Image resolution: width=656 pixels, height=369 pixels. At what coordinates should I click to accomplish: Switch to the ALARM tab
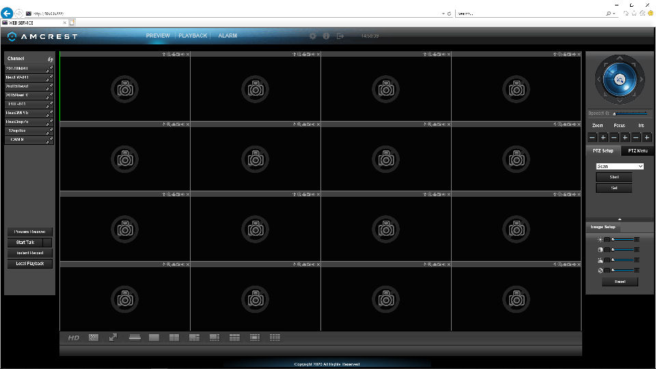coord(228,36)
